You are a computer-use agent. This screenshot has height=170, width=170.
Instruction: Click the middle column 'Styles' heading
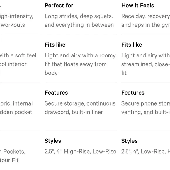(53, 141)
